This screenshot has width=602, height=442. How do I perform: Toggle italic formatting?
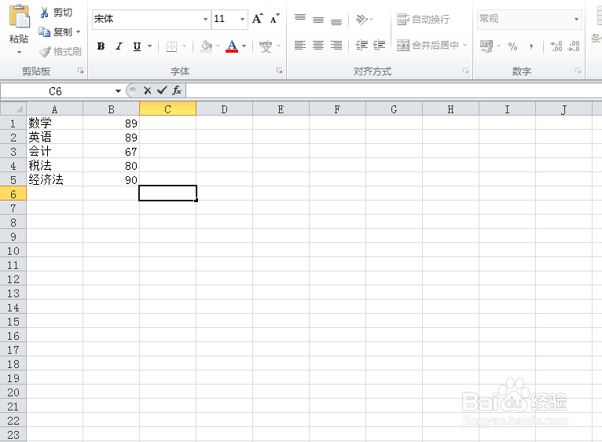(x=119, y=46)
